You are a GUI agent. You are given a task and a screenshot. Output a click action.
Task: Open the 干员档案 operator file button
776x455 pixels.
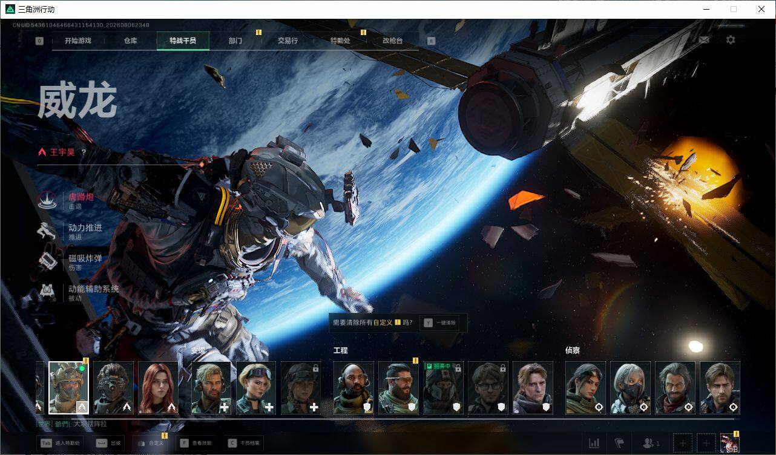coord(244,443)
